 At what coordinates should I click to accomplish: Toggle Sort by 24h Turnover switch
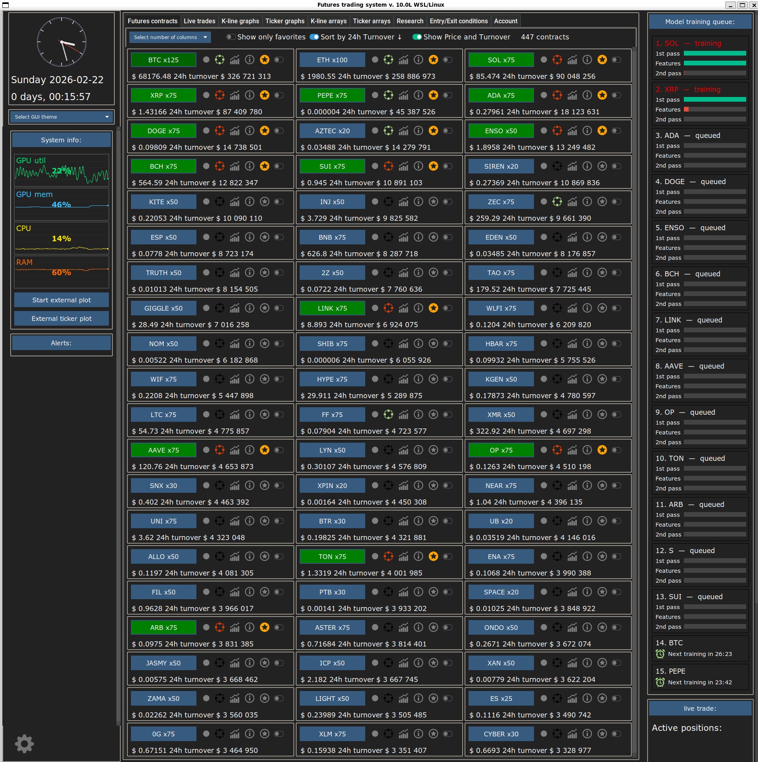tap(314, 37)
